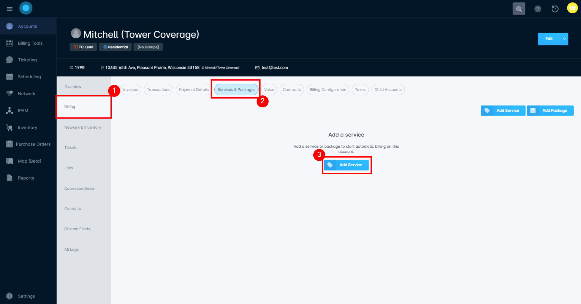Image resolution: width=581 pixels, height=304 pixels.
Task: Click Add Service in the toolbar
Action: click(x=503, y=110)
